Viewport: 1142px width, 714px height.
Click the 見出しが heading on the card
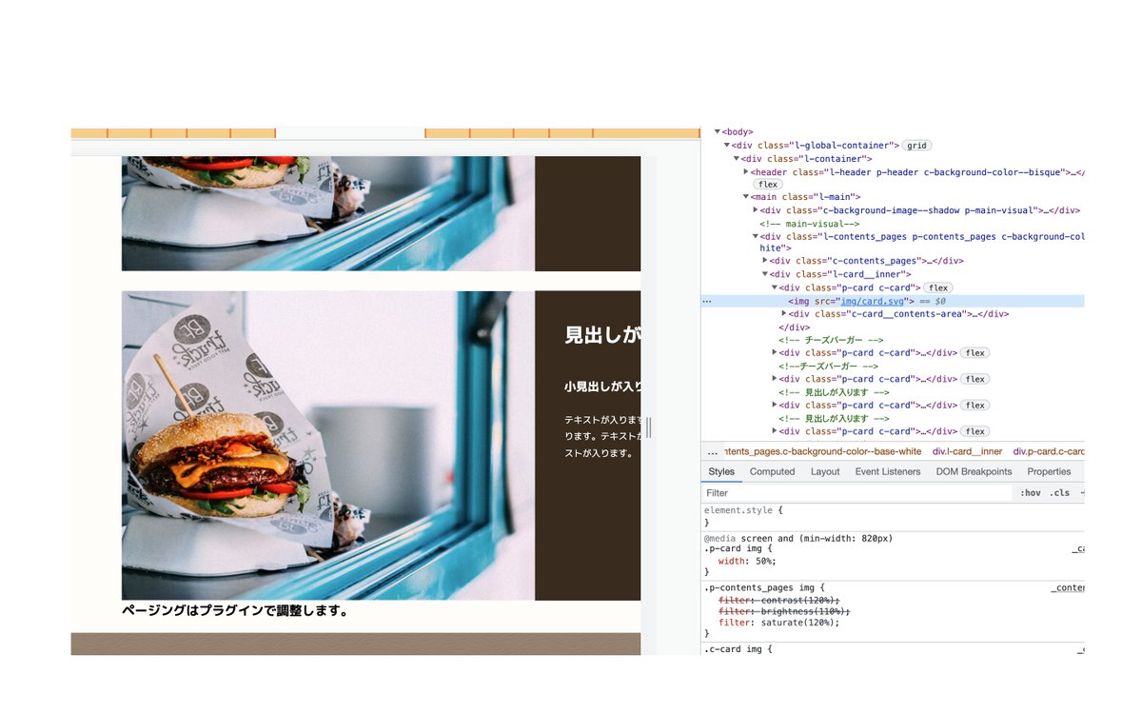(602, 335)
